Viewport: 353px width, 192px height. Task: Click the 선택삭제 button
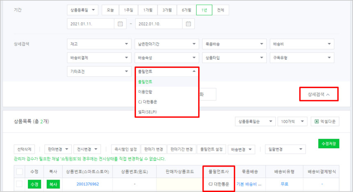tap(24, 149)
